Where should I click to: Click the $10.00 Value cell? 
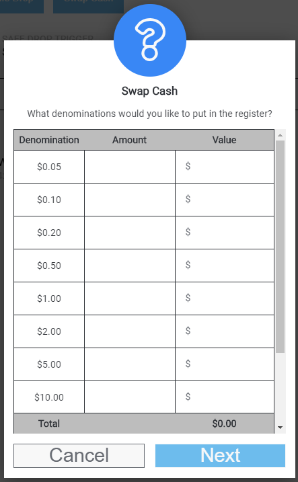225,397
